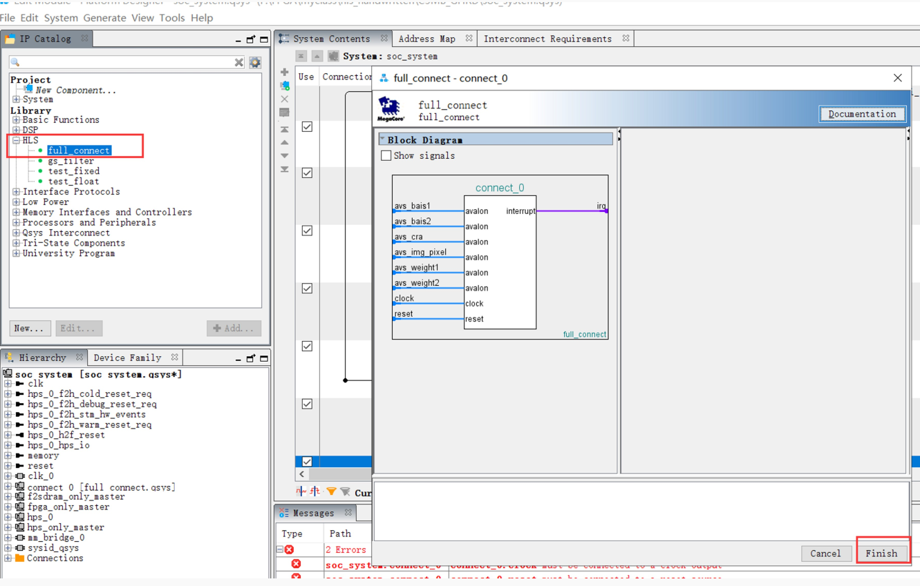Clear the IP Catalog search with X icon
The height and width of the screenshot is (586, 920).
[x=239, y=63]
